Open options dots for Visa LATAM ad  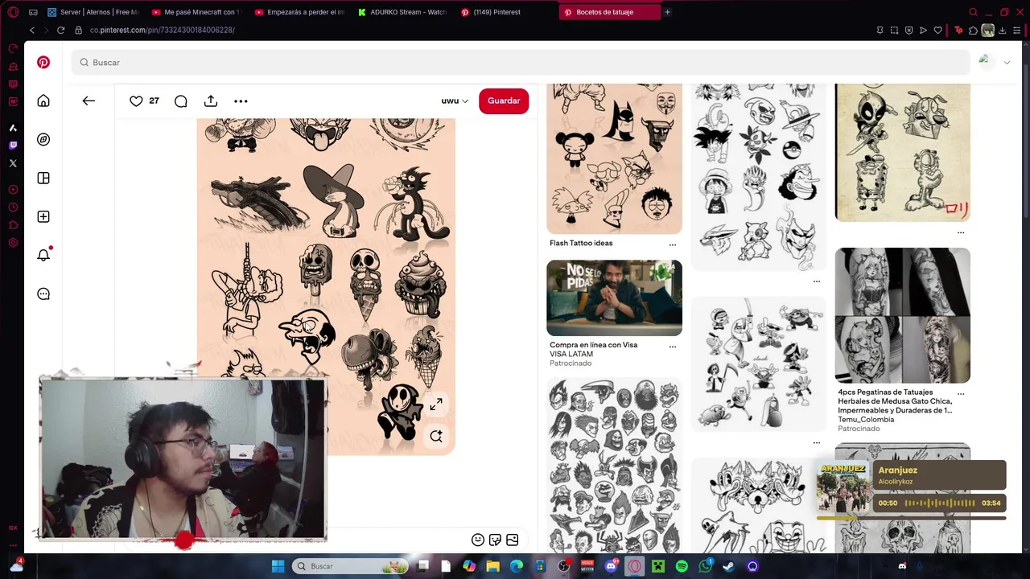pyautogui.click(x=673, y=347)
